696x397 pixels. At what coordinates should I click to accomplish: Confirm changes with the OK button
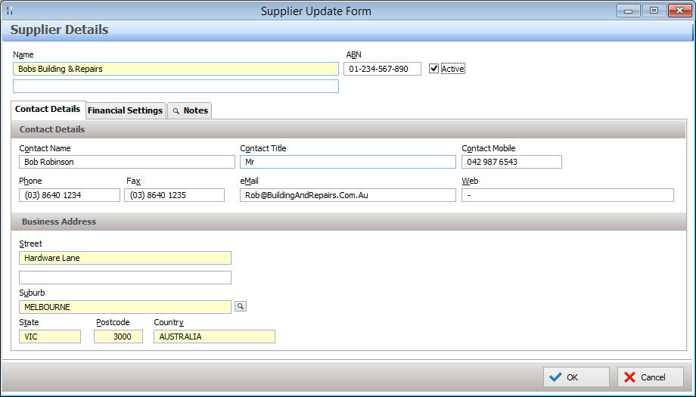pyautogui.click(x=576, y=377)
